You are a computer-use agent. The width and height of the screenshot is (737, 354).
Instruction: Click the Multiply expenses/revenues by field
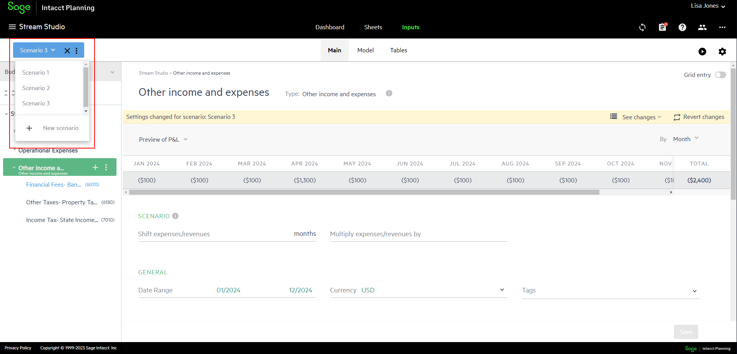pos(419,234)
